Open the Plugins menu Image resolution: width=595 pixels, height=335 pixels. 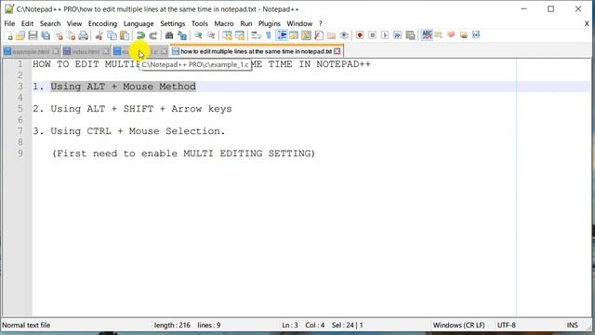pos(270,23)
